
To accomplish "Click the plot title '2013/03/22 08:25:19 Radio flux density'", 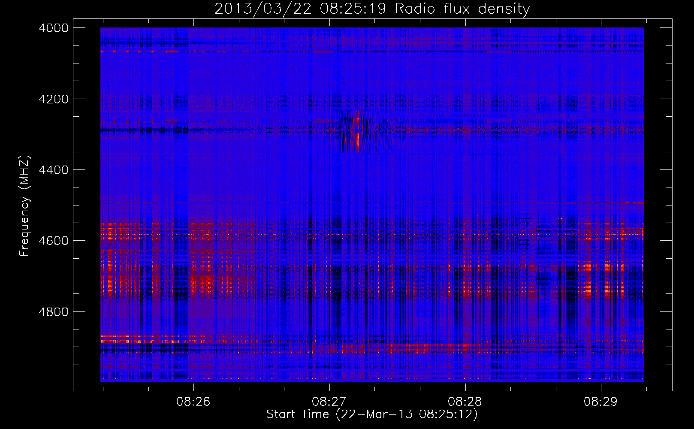I will (372, 9).
